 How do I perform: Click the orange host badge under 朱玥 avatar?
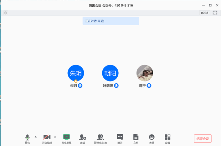pos(76,81)
